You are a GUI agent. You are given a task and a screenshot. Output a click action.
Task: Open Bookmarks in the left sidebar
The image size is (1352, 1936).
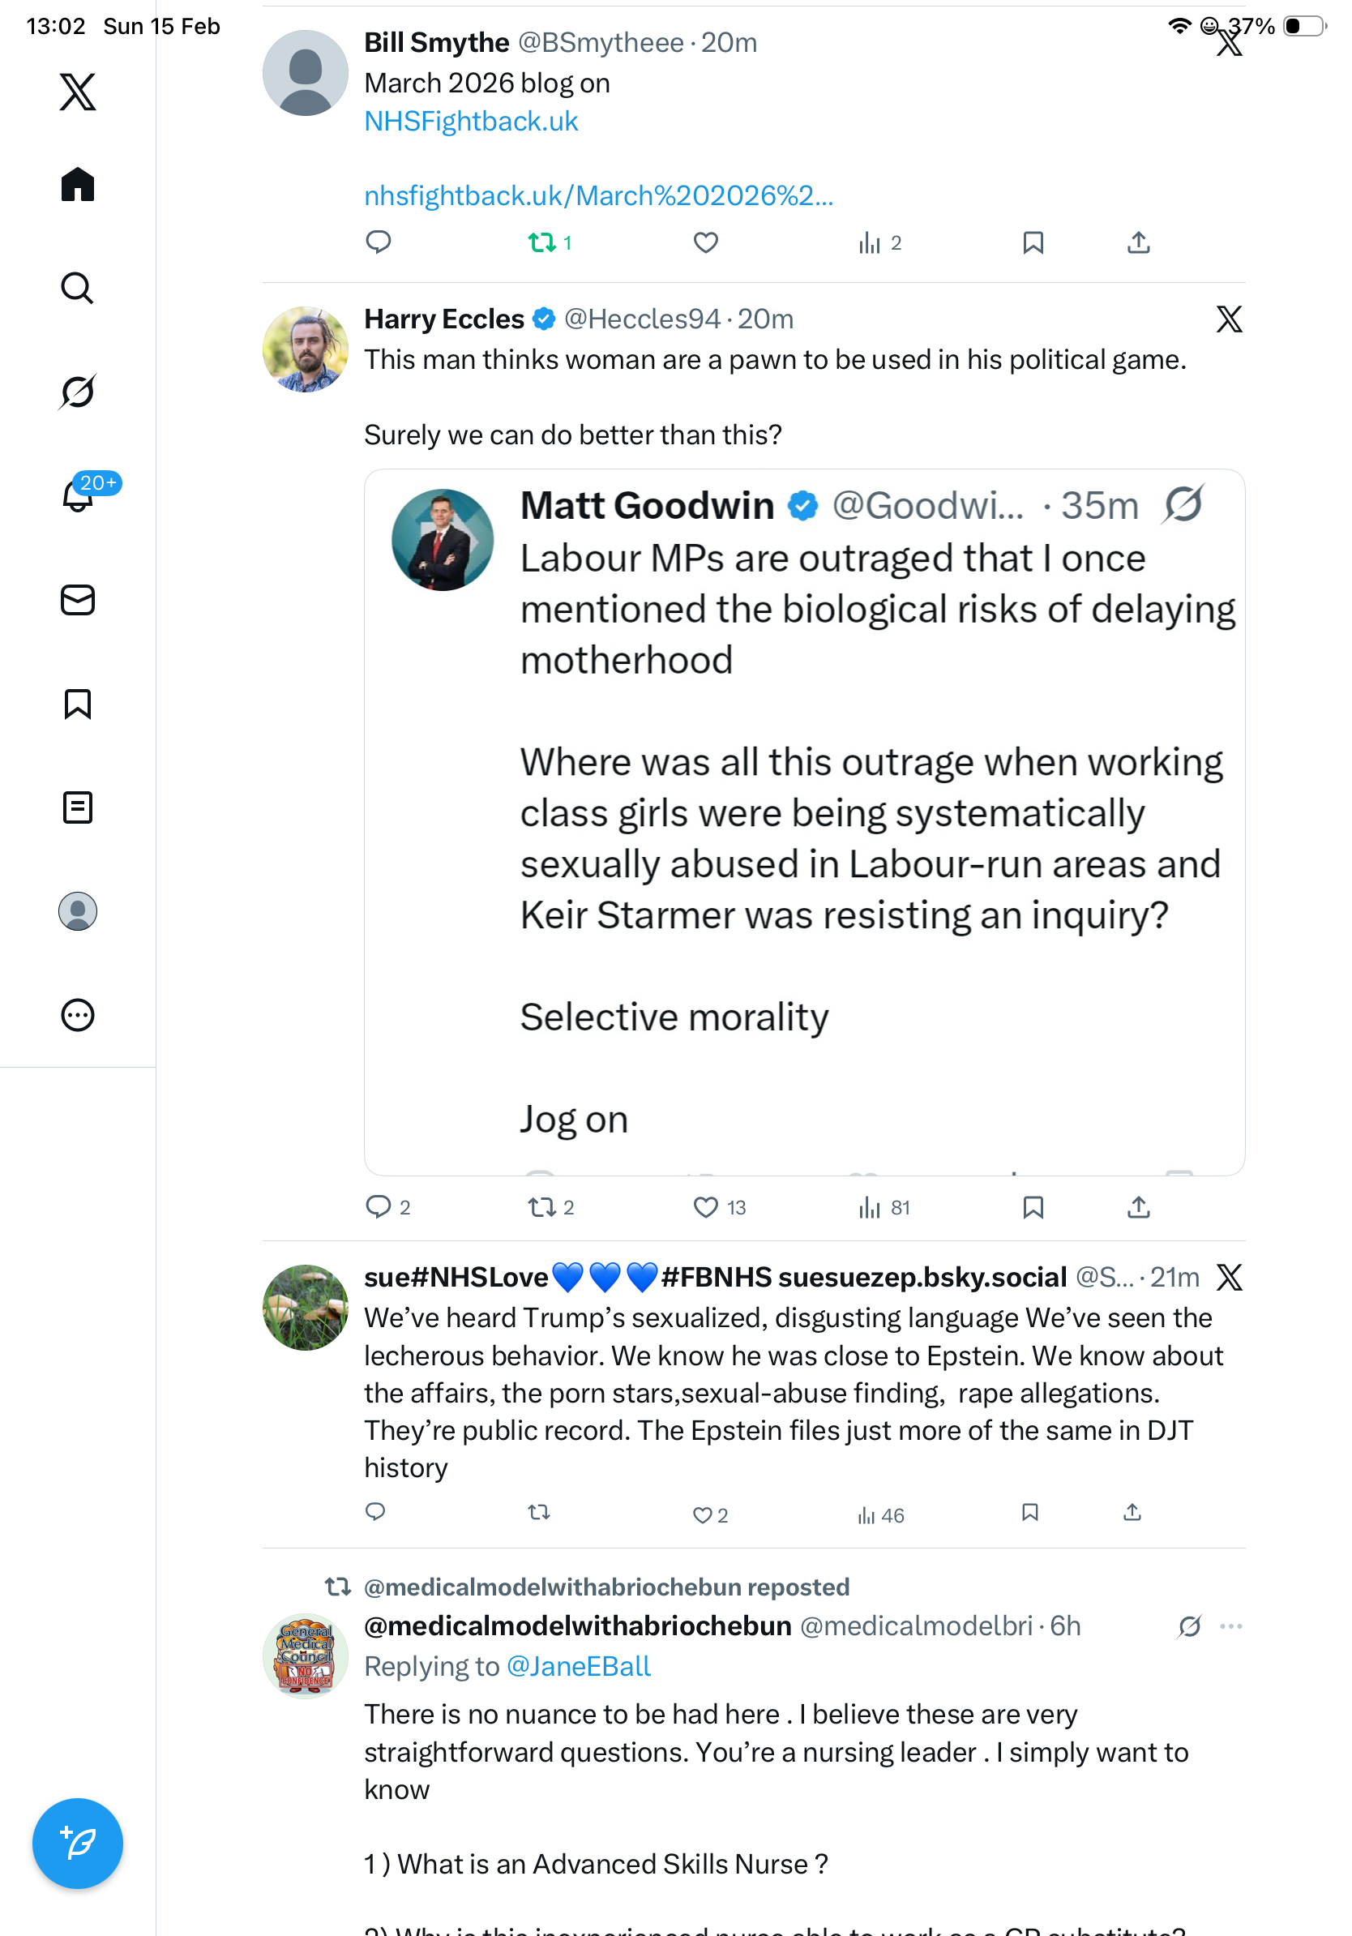[78, 703]
